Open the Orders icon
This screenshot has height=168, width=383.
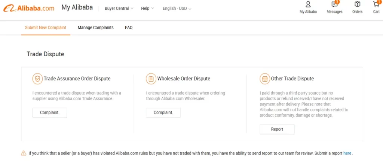tap(357, 4)
